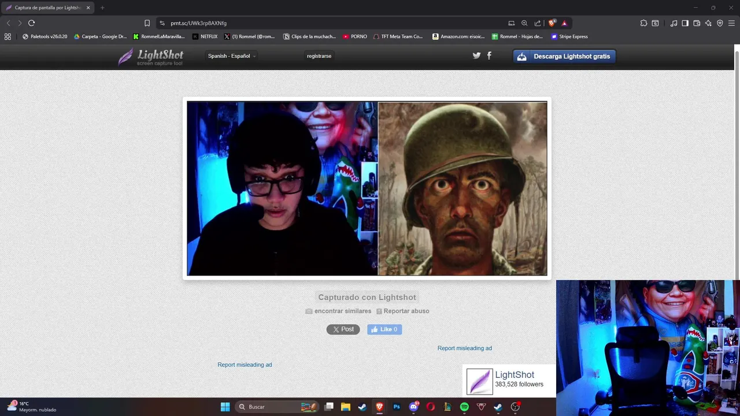Close the Captura de pantalla por Lightshot tab
740x416 pixels.
pos(88,8)
